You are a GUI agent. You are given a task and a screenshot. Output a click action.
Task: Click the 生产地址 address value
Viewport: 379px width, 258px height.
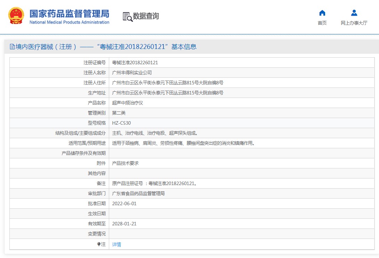(x=168, y=93)
